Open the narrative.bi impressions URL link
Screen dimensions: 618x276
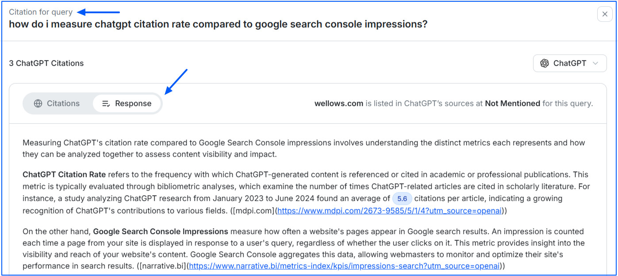(345, 266)
